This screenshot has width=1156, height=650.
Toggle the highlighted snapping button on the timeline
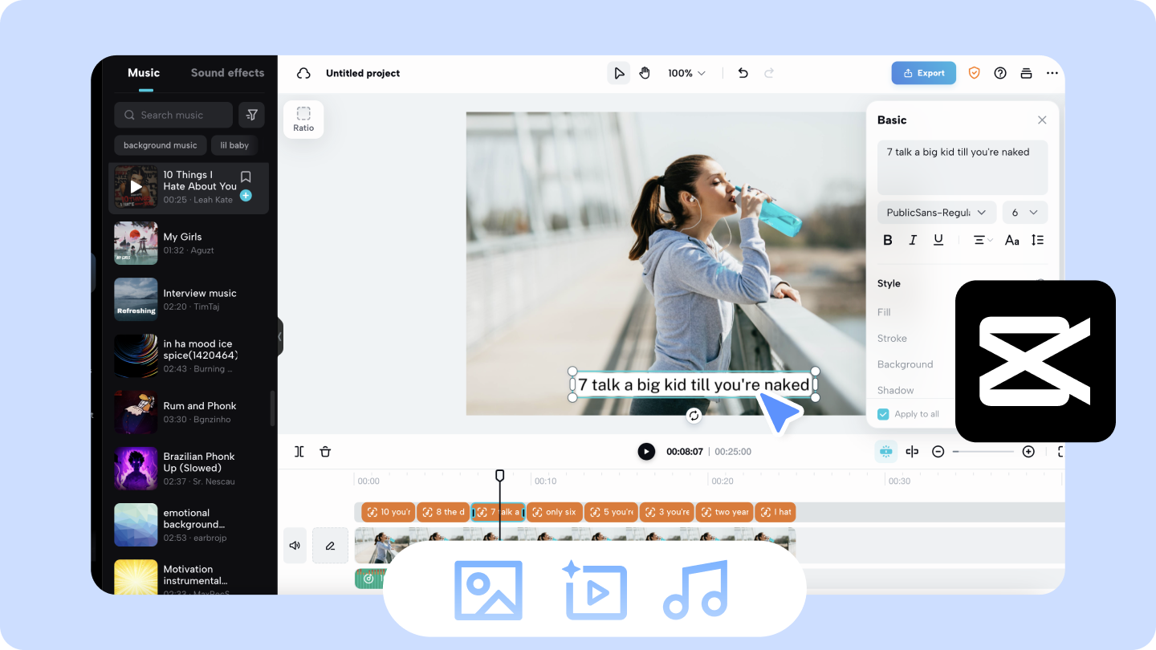(886, 452)
